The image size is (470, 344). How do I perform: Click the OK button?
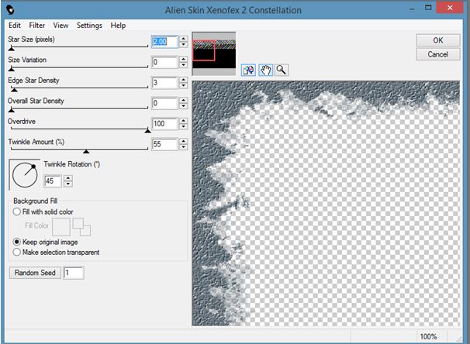[438, 40]
